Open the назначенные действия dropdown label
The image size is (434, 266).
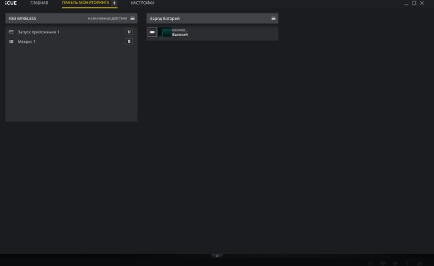pos(107,19)
